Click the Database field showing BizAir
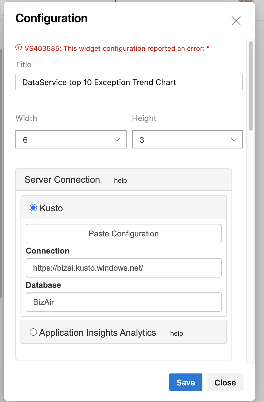Screen dimensions: 264x402 (x=123, y=302)
